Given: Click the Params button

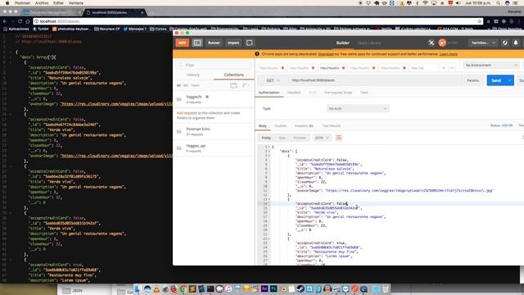Looking at the screenshot, I should (x=473, y=80).
